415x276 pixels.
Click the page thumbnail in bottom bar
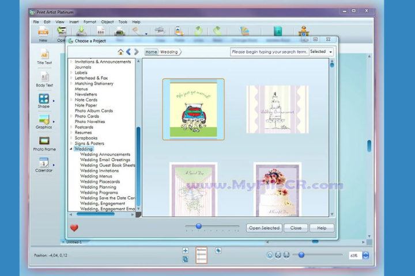pyautogui.click(x=201, y=255)
